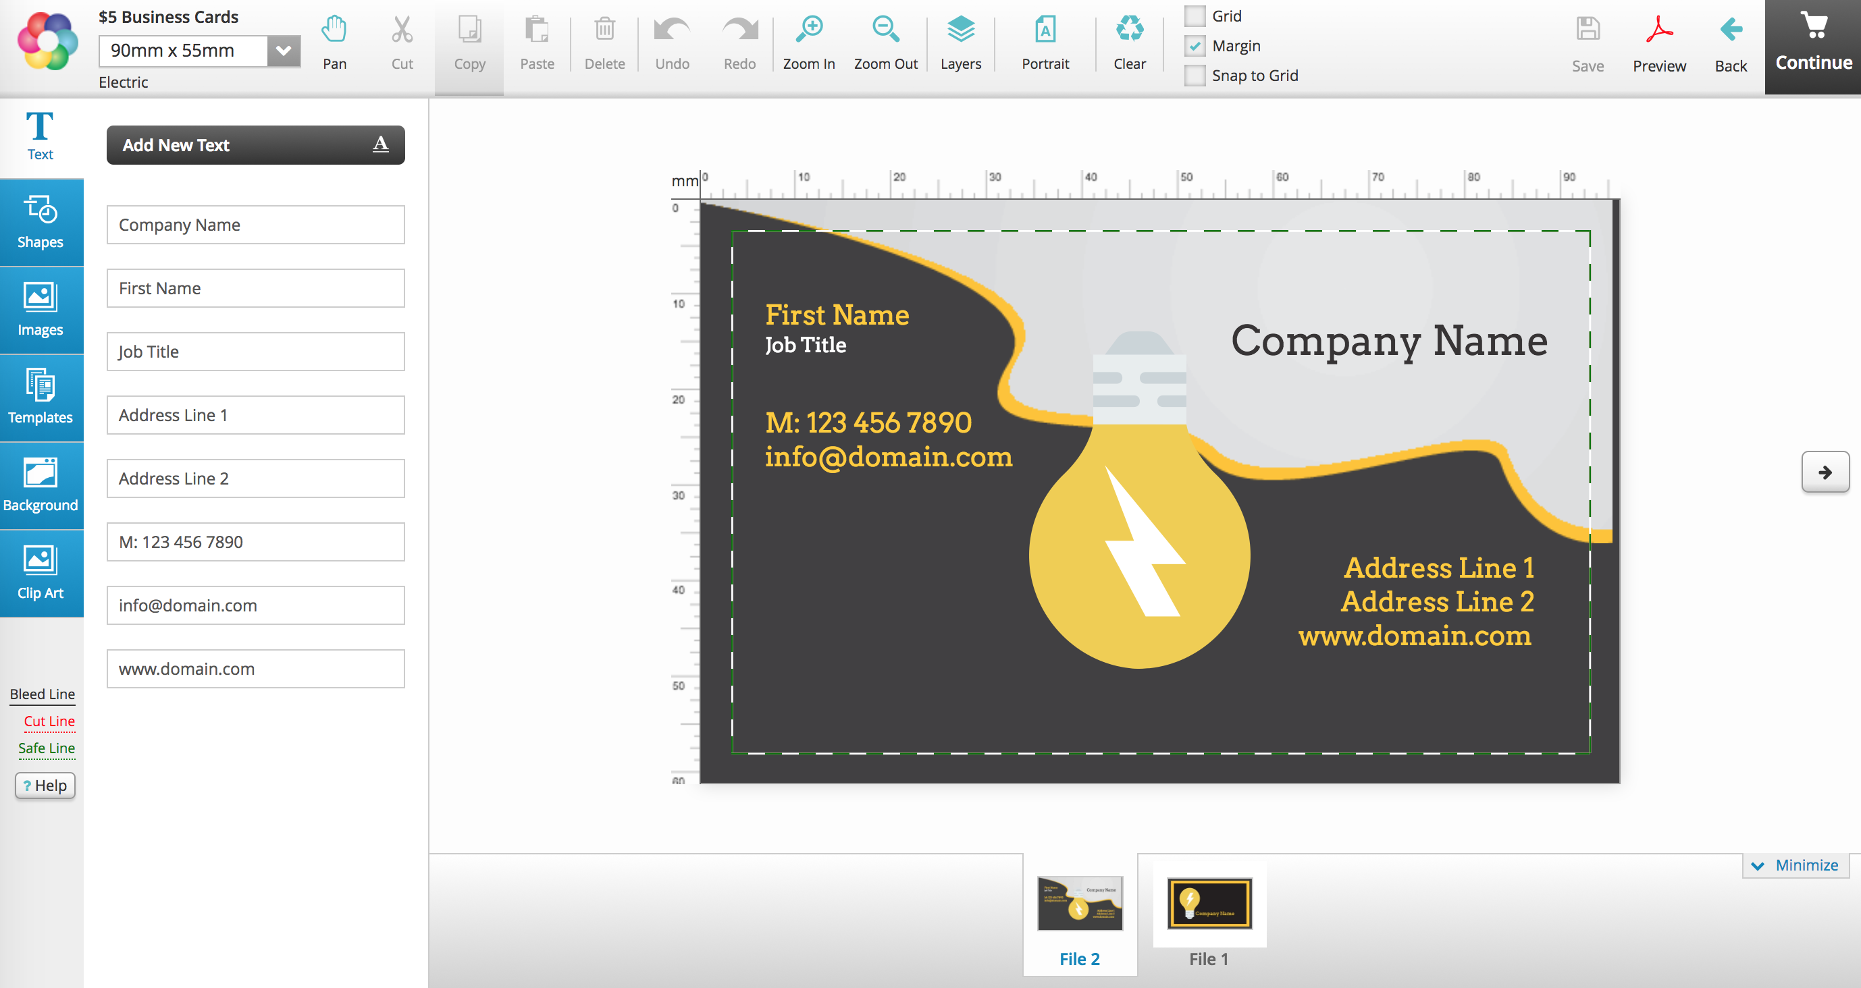This screenshot has width=1861, height=988.
Task: Uncheck the Margin checkbox
Action: tap(1195, 46)
